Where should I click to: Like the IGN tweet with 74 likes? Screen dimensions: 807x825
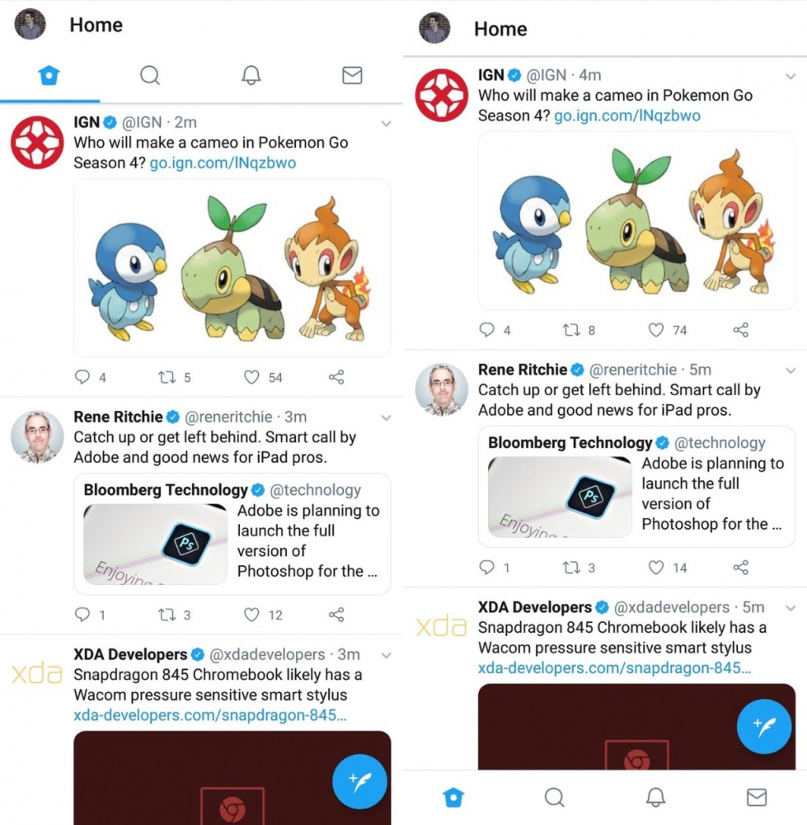click(x=656, y=330)
